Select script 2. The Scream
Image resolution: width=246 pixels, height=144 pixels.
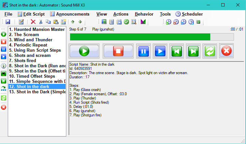37,34
